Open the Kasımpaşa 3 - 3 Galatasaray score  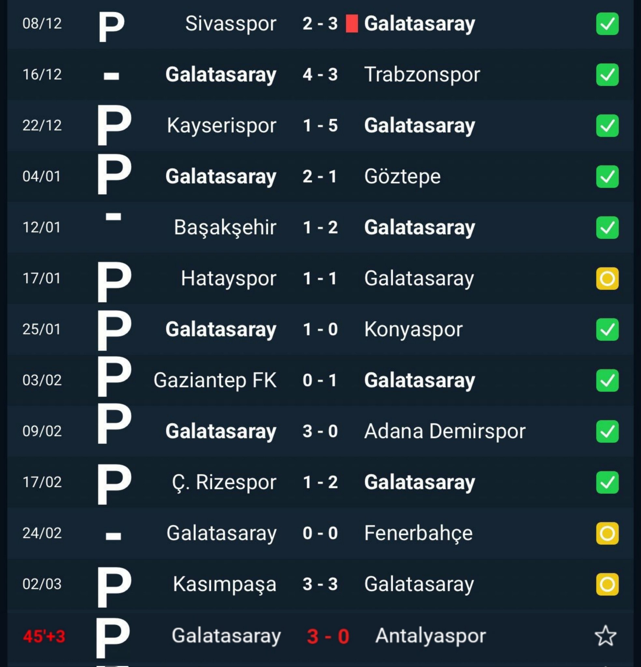[x=320, y=584]
